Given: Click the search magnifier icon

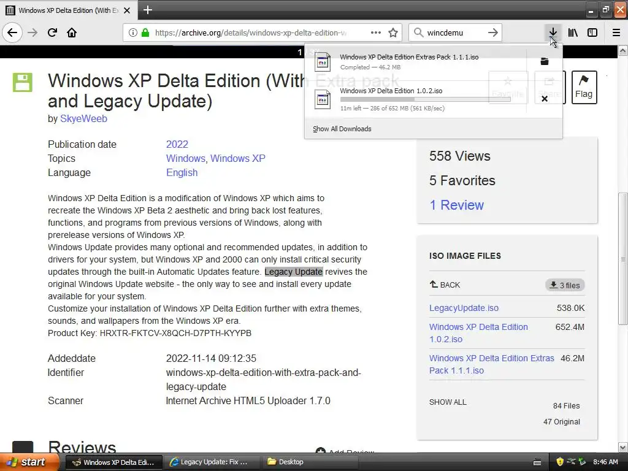Looking at the screenshot, I should tap(418, 33).
